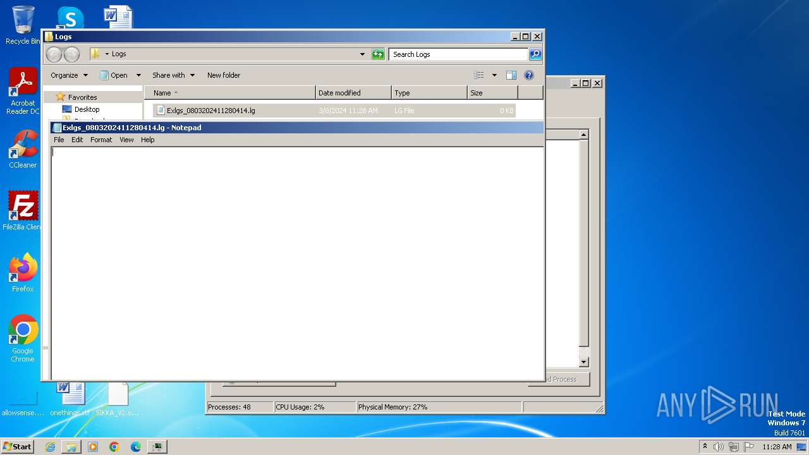Open the Action Center flag tray icon

click(749, 447)
